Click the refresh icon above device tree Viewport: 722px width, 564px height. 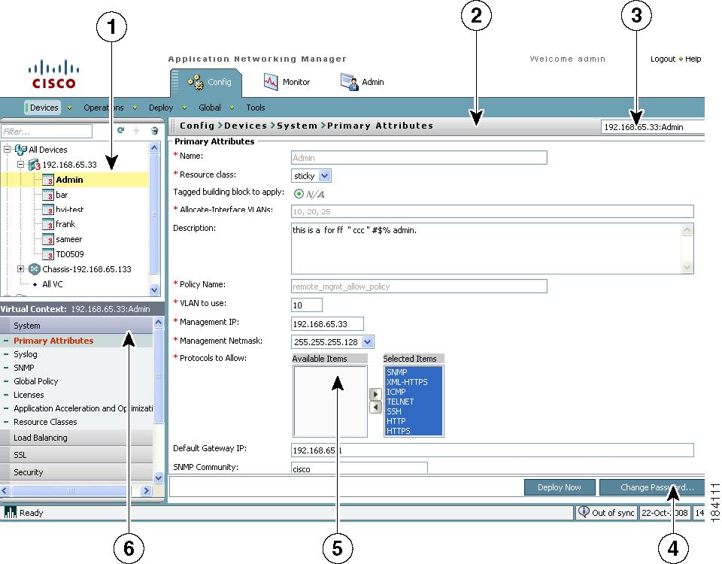tap(120, 131)
